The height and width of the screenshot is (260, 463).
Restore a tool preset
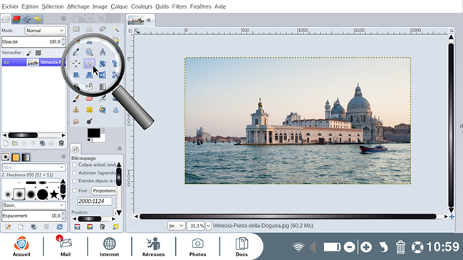pos(90,227)
